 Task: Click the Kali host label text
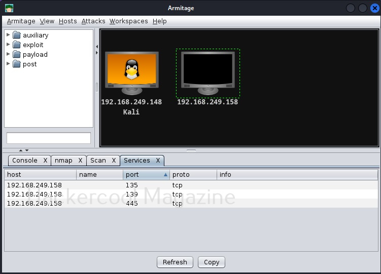131,112
